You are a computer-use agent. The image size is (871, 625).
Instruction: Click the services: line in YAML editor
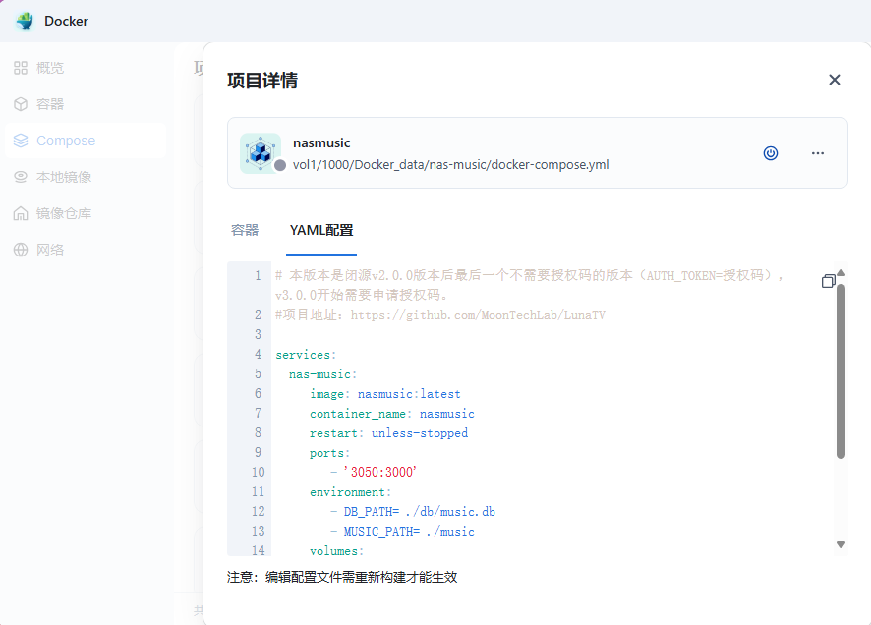tap(306, 355)
